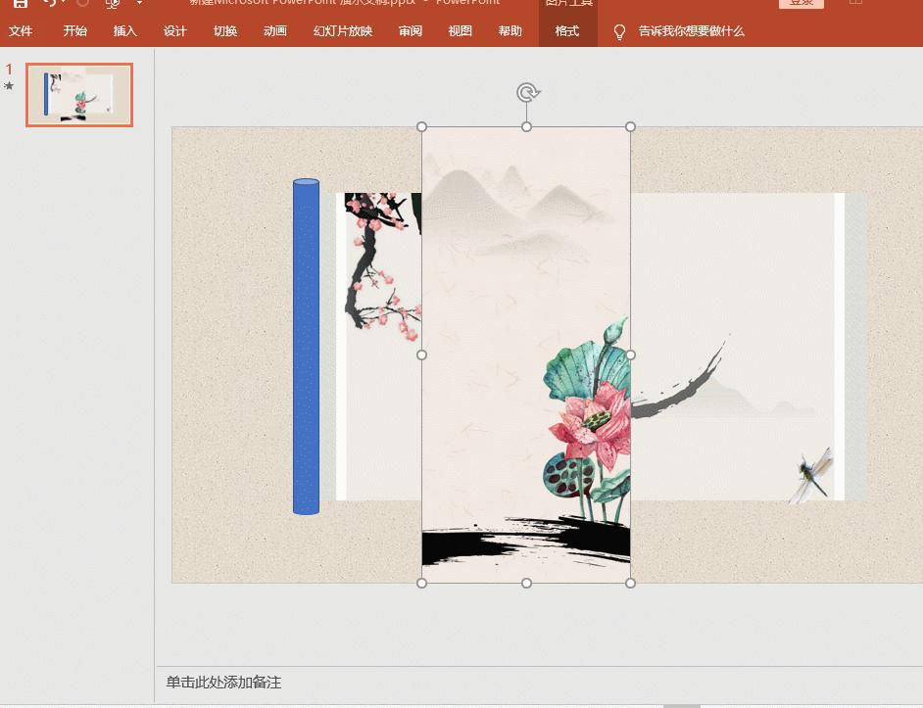Select the 图片工具 格式 tab
923x708 pixels.
point(567,31)
